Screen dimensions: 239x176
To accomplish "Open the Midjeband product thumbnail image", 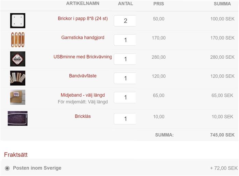I will [x=18, y=97].
